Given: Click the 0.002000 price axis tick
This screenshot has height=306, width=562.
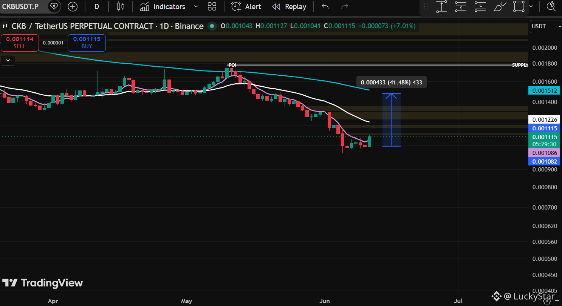Looking at the screenshot, I should pyautogui.click(x=544, y=48).
